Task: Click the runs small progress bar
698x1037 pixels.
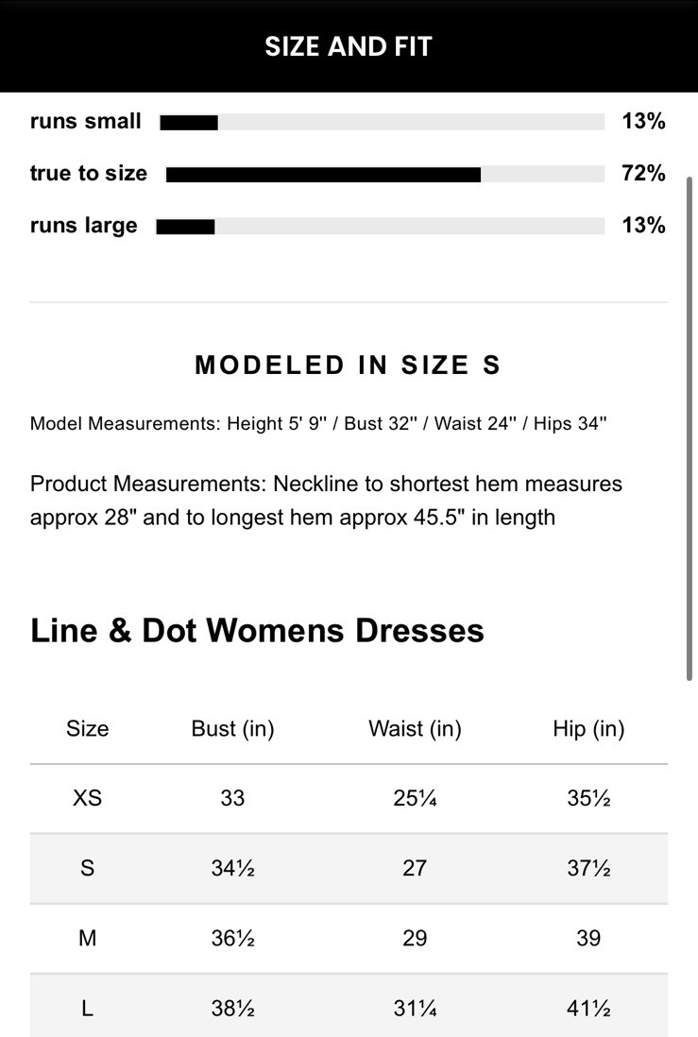Action: click(382, 122)
